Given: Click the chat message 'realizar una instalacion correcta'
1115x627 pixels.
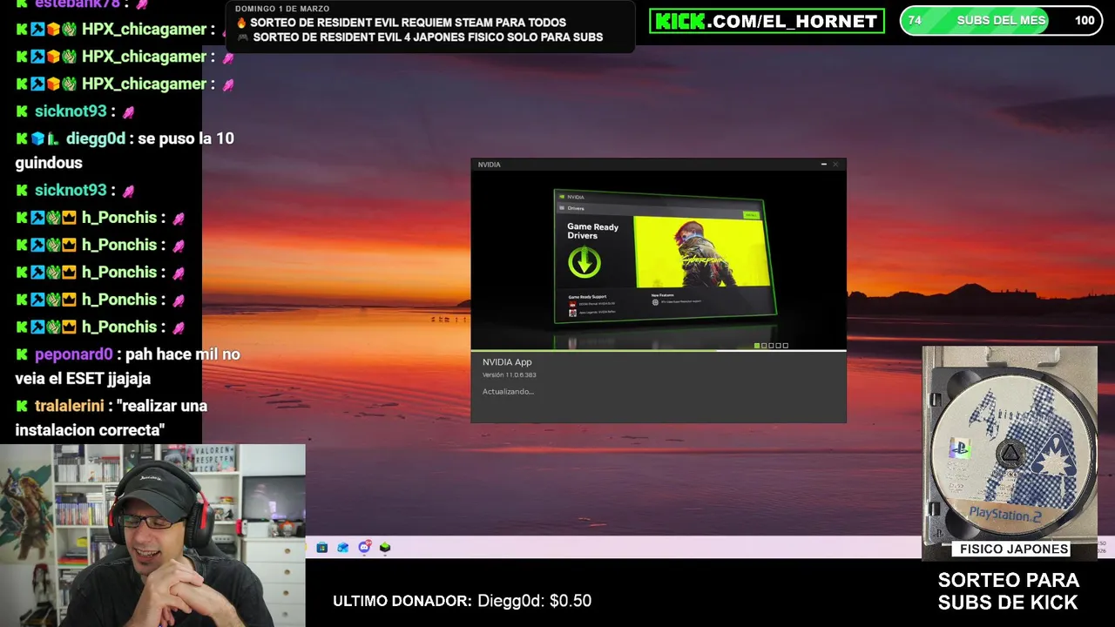Looking at the screenshot, I should [x=111, y=418].
